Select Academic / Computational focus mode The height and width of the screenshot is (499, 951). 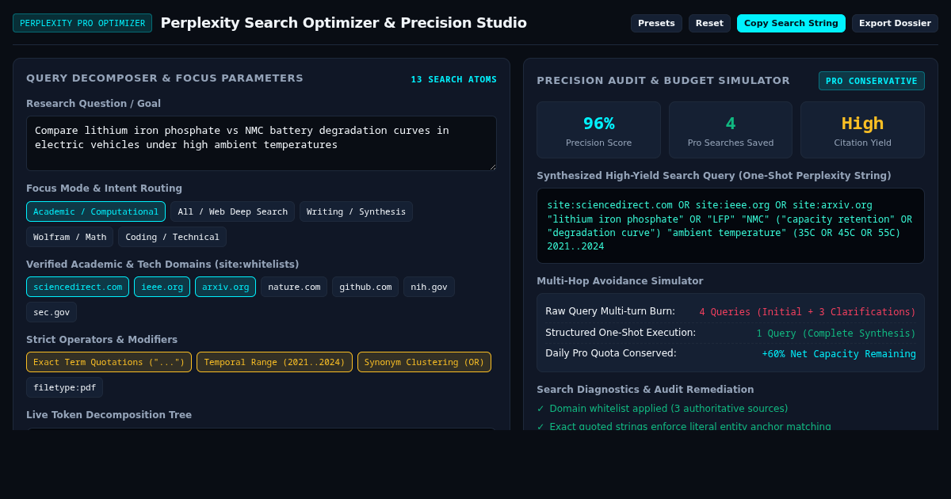[96, 211]
